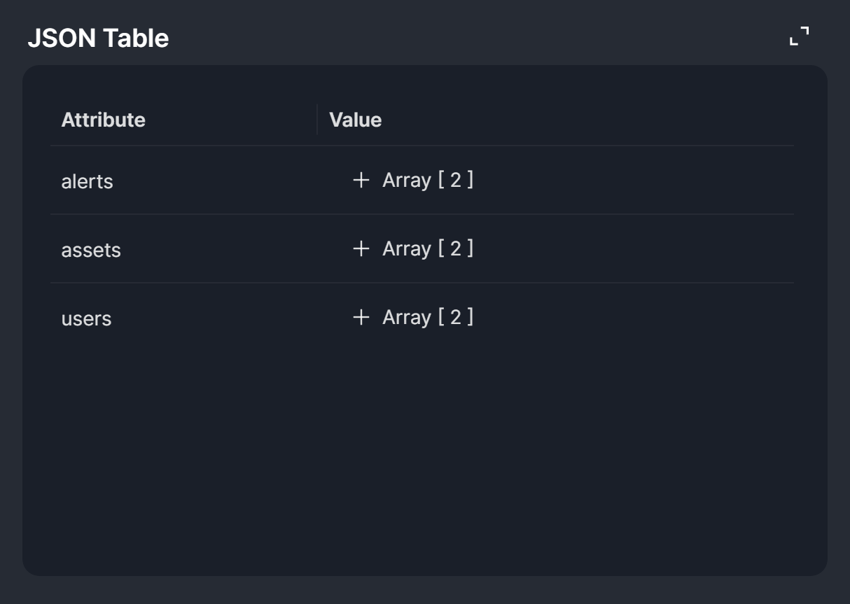
Task: Click the alerts "Array [ 2 ]" value text
Action: (x=427, y=181)
